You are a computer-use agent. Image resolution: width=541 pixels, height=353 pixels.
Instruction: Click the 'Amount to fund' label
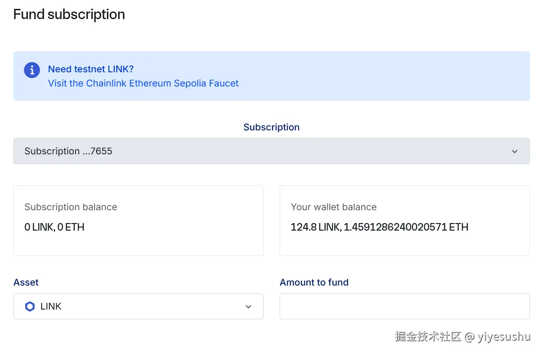[x=314, y=282]
